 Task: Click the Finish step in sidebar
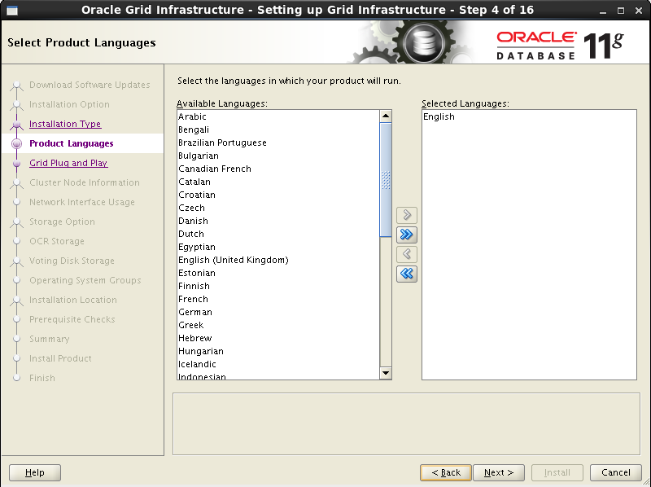42,378
